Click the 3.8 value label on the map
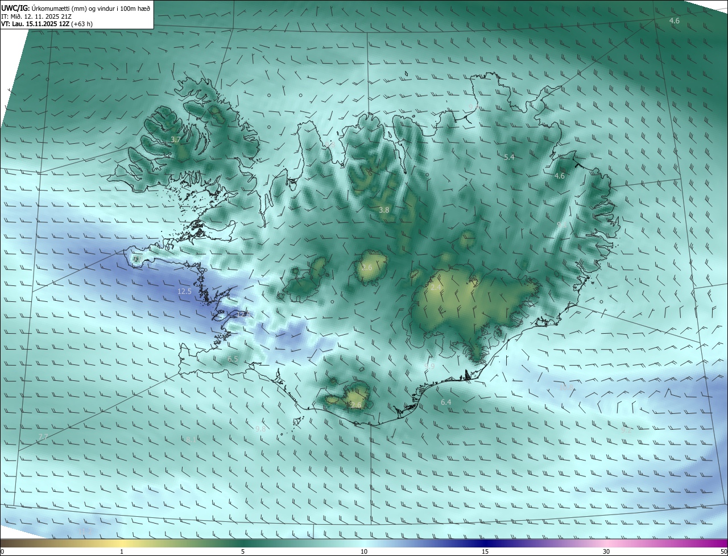 click(x=384, y=210)
